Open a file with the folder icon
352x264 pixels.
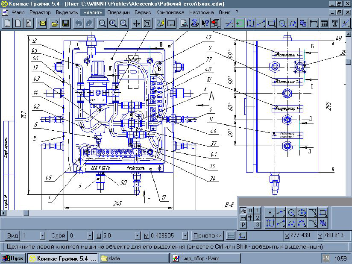(55, 23)
